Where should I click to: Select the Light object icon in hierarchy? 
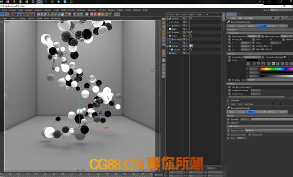tap(170, 29)
